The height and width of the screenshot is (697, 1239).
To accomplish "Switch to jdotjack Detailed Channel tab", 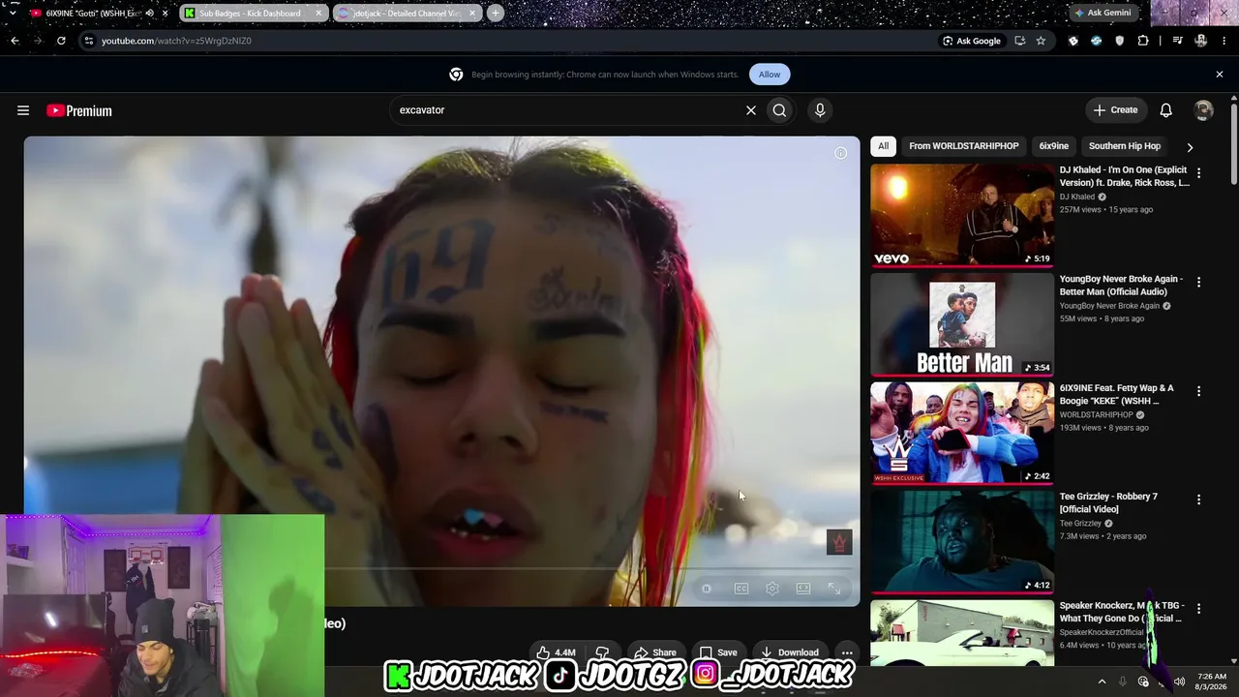I will click(x=408, y=14).
